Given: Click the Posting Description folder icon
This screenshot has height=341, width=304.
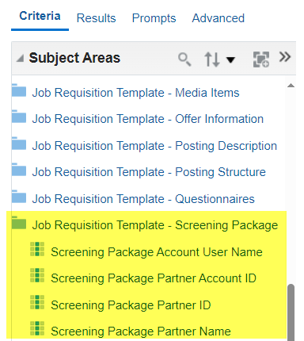Looking at the screenshot, I should 19,144.
